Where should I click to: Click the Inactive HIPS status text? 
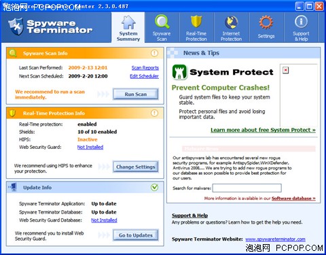tap(88, 139)
